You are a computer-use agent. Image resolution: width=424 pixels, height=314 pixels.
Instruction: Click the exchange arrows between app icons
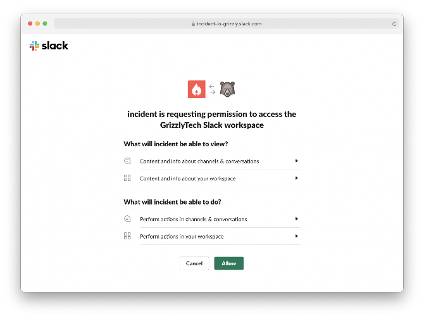coord(212,89)
